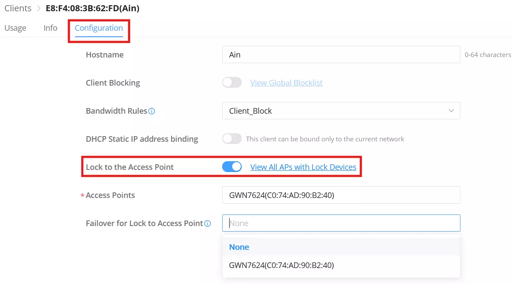Expand the Bandwidth Rules dropdown arrow
Screen dimensions: 512x284
(451, 111)
